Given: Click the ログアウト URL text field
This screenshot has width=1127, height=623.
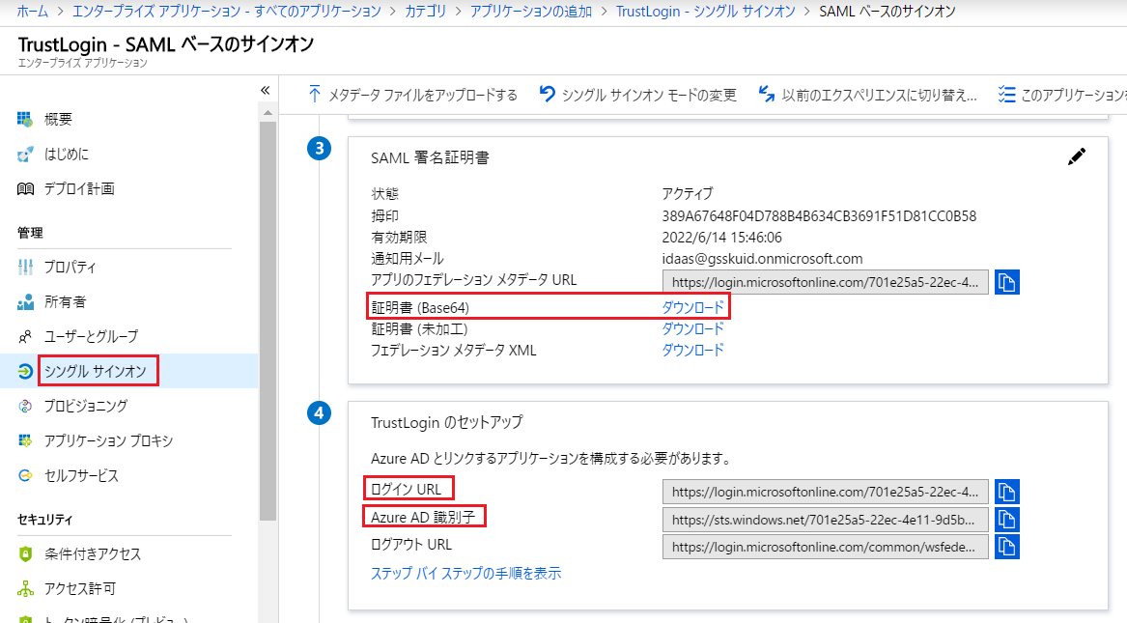Looking at the screenshot, I should [825, 547].
